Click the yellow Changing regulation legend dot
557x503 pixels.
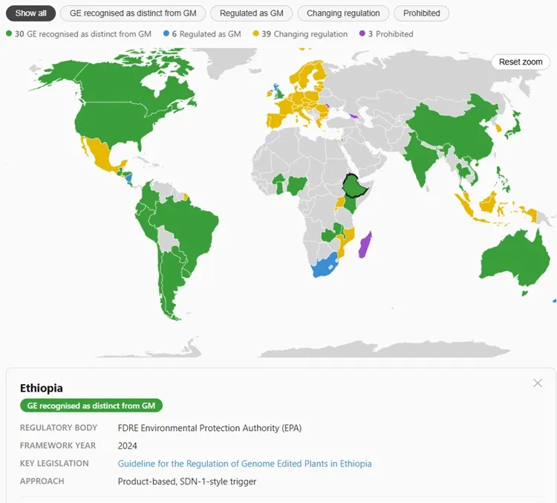click(x=255, y=33)
